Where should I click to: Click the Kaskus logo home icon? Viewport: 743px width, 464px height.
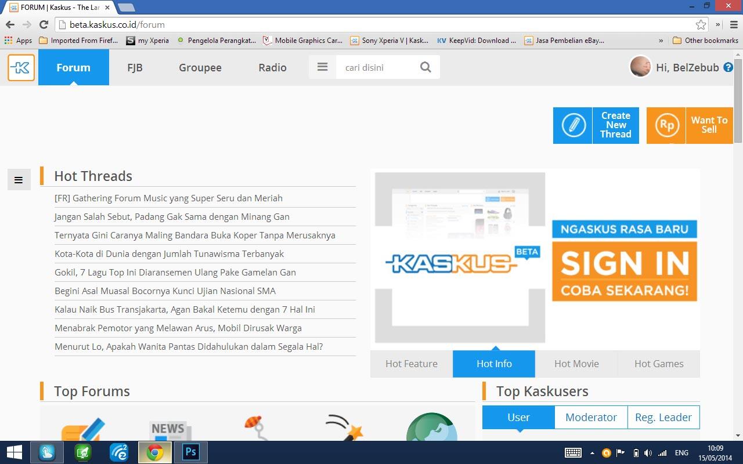click(21, 68)
